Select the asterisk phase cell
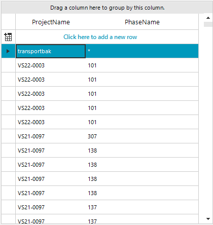 (x=142, y=51)
